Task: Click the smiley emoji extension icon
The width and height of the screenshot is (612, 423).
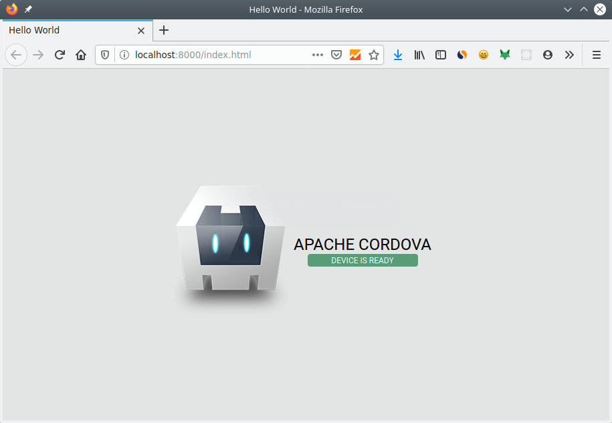Action: pos(484,55)
